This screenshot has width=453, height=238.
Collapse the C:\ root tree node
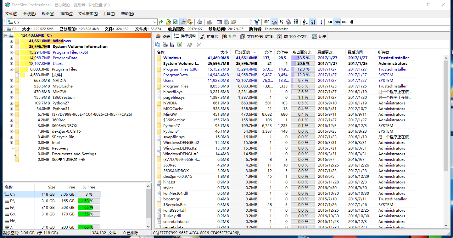6,35
